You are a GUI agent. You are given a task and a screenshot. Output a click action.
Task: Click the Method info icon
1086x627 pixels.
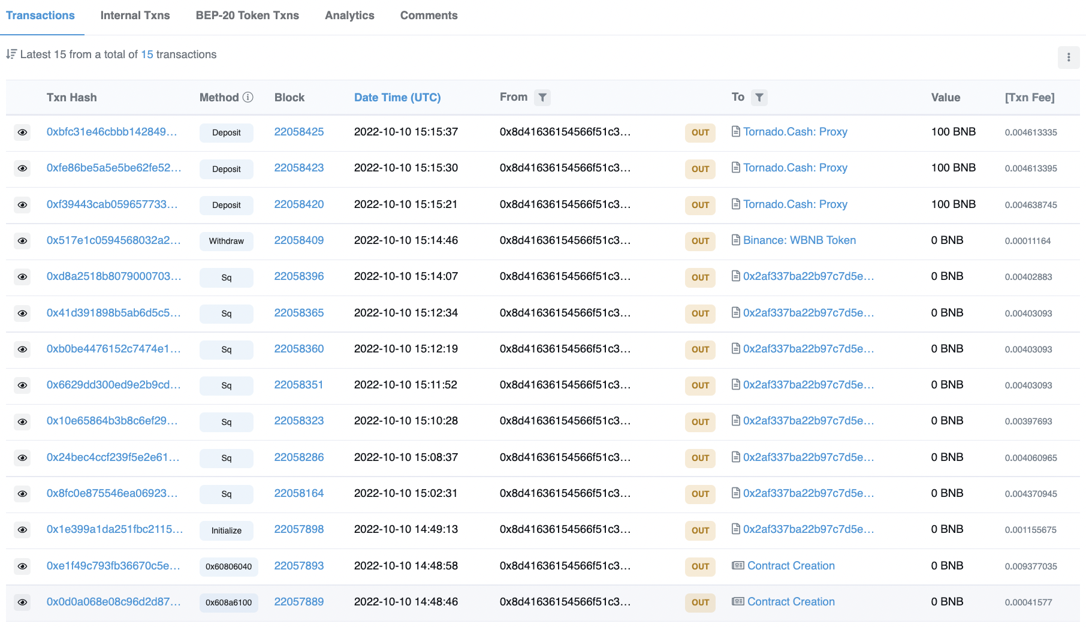tap(248, 97)
